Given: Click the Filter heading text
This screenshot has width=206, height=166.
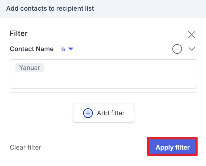Looking at the screenshot, I should click(19, 33).
